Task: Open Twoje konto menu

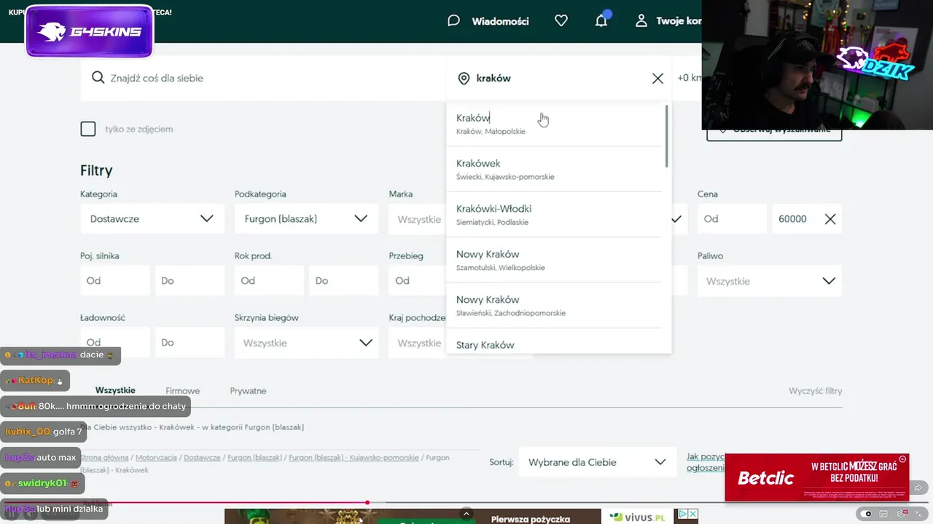Action: point(678,21)
